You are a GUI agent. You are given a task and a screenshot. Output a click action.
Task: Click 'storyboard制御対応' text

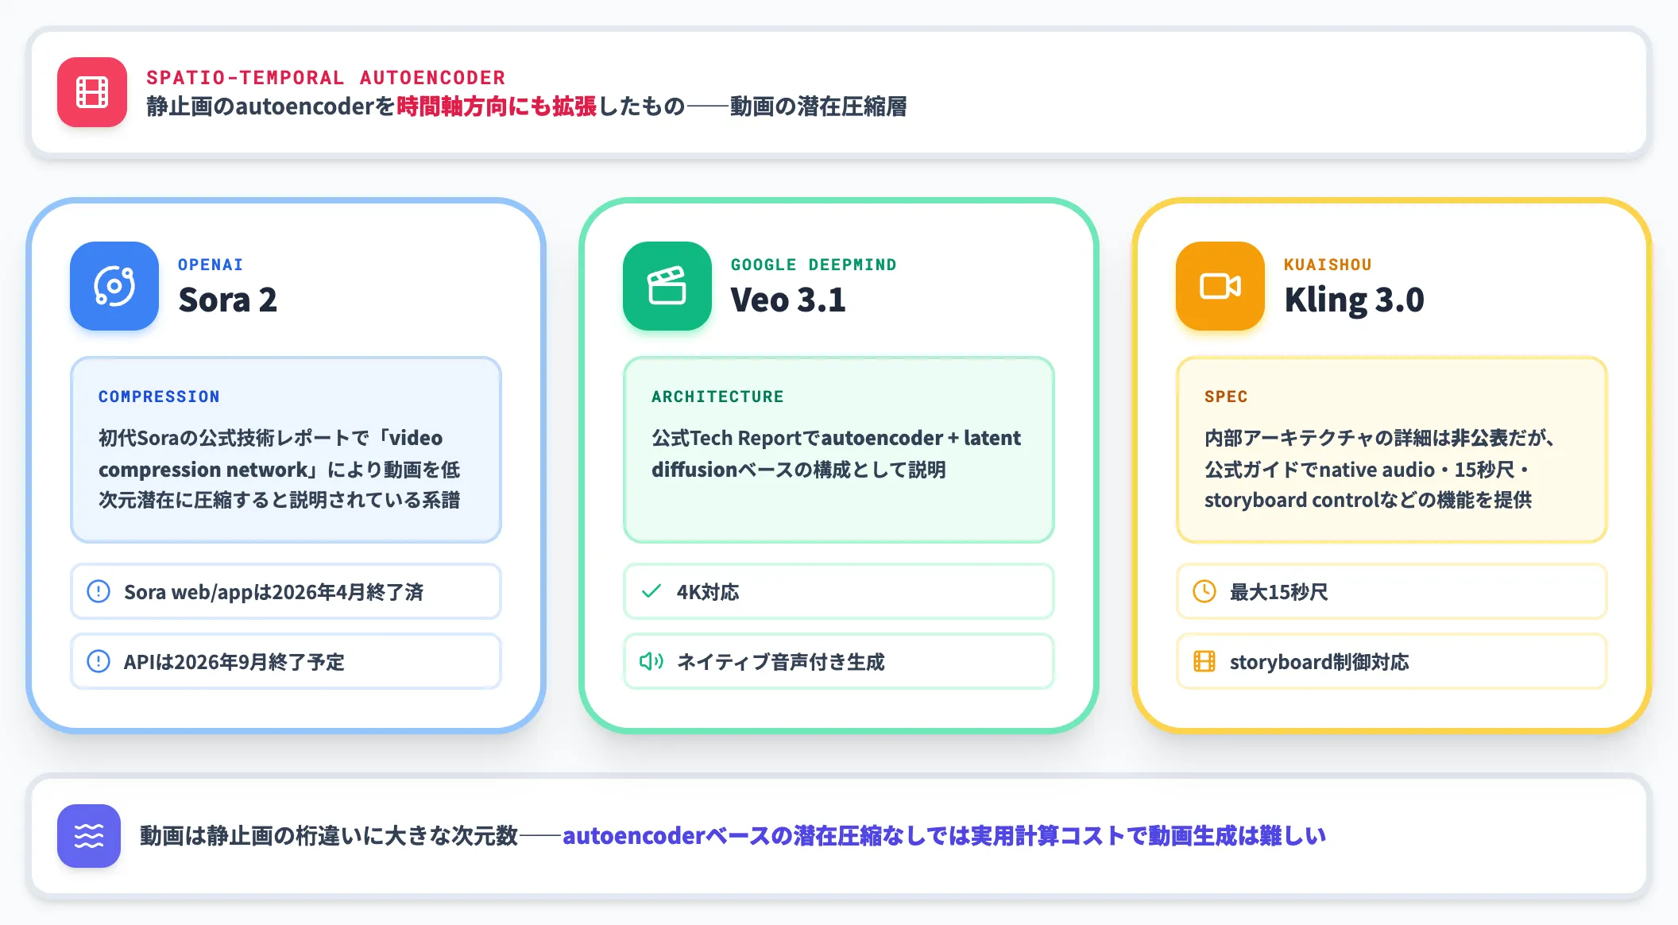coord(1320,662)
